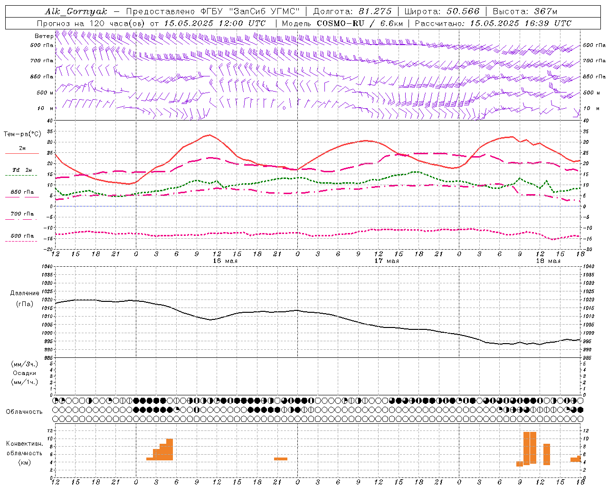The height and width of the screenshot is (486, 608).
Task: Click the "17 мая" date label
Action: coord(387,261)
